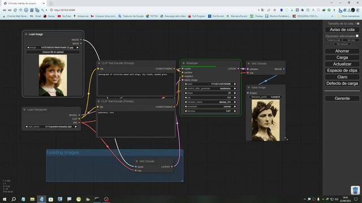Click the generated victorian woman output image

pyautogui.click(x=265, y=120)
